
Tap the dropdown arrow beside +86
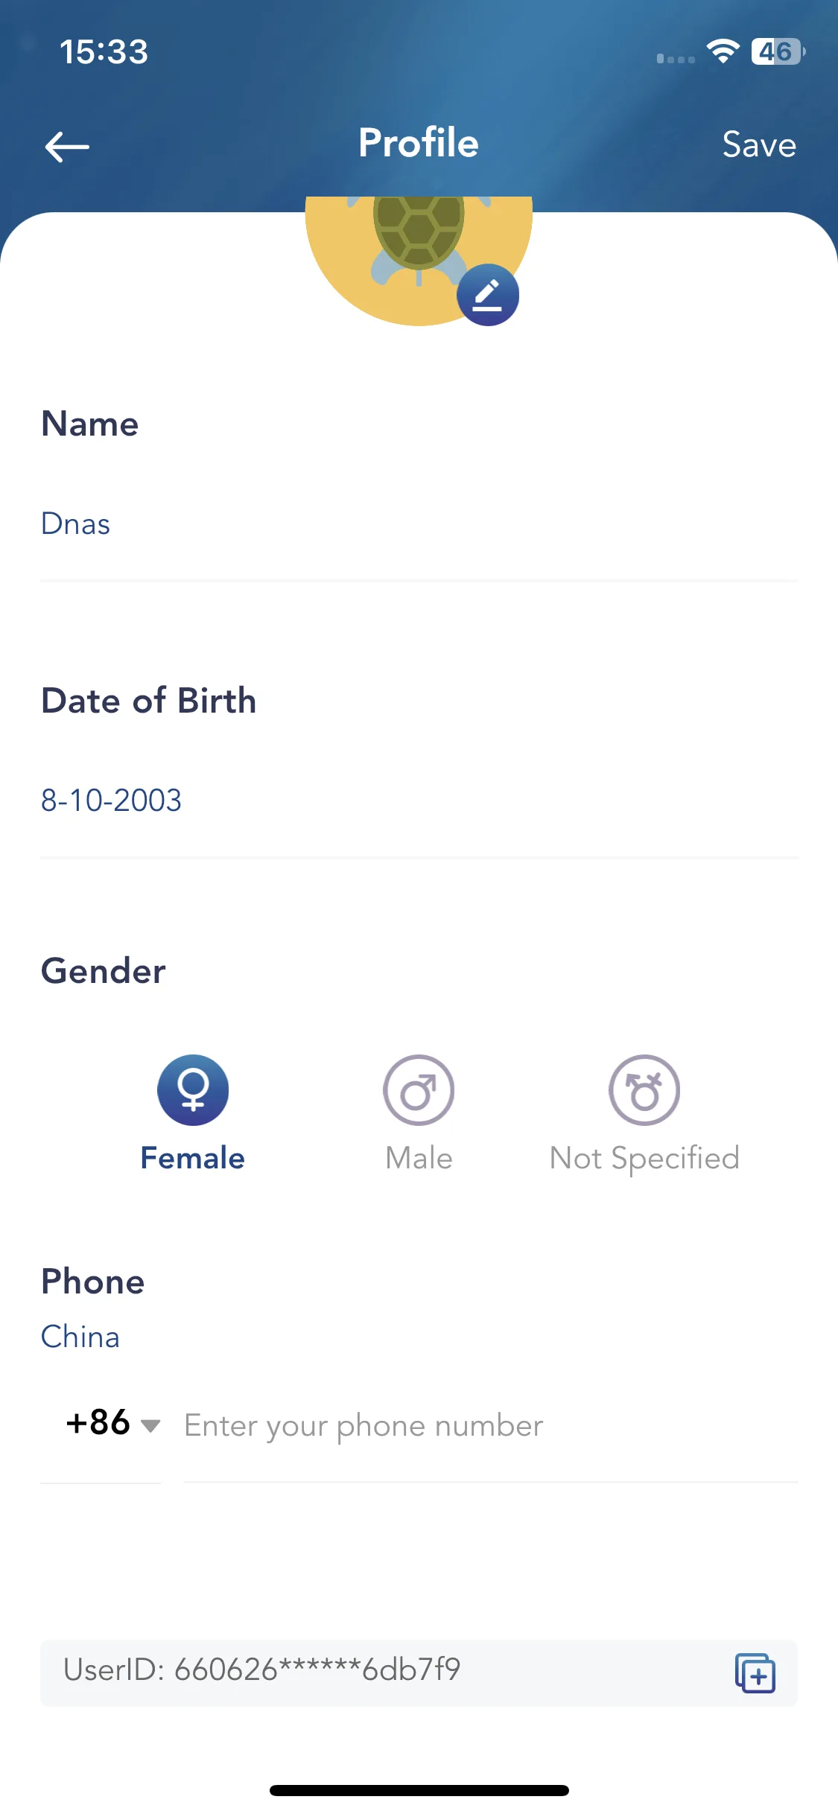(150, 1426)
